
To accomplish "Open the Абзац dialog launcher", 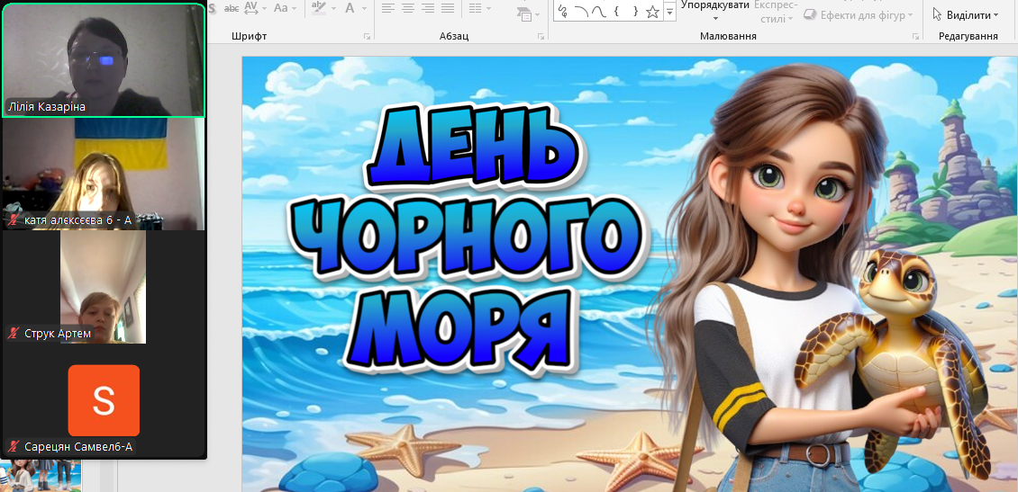I will click(541, 36).
